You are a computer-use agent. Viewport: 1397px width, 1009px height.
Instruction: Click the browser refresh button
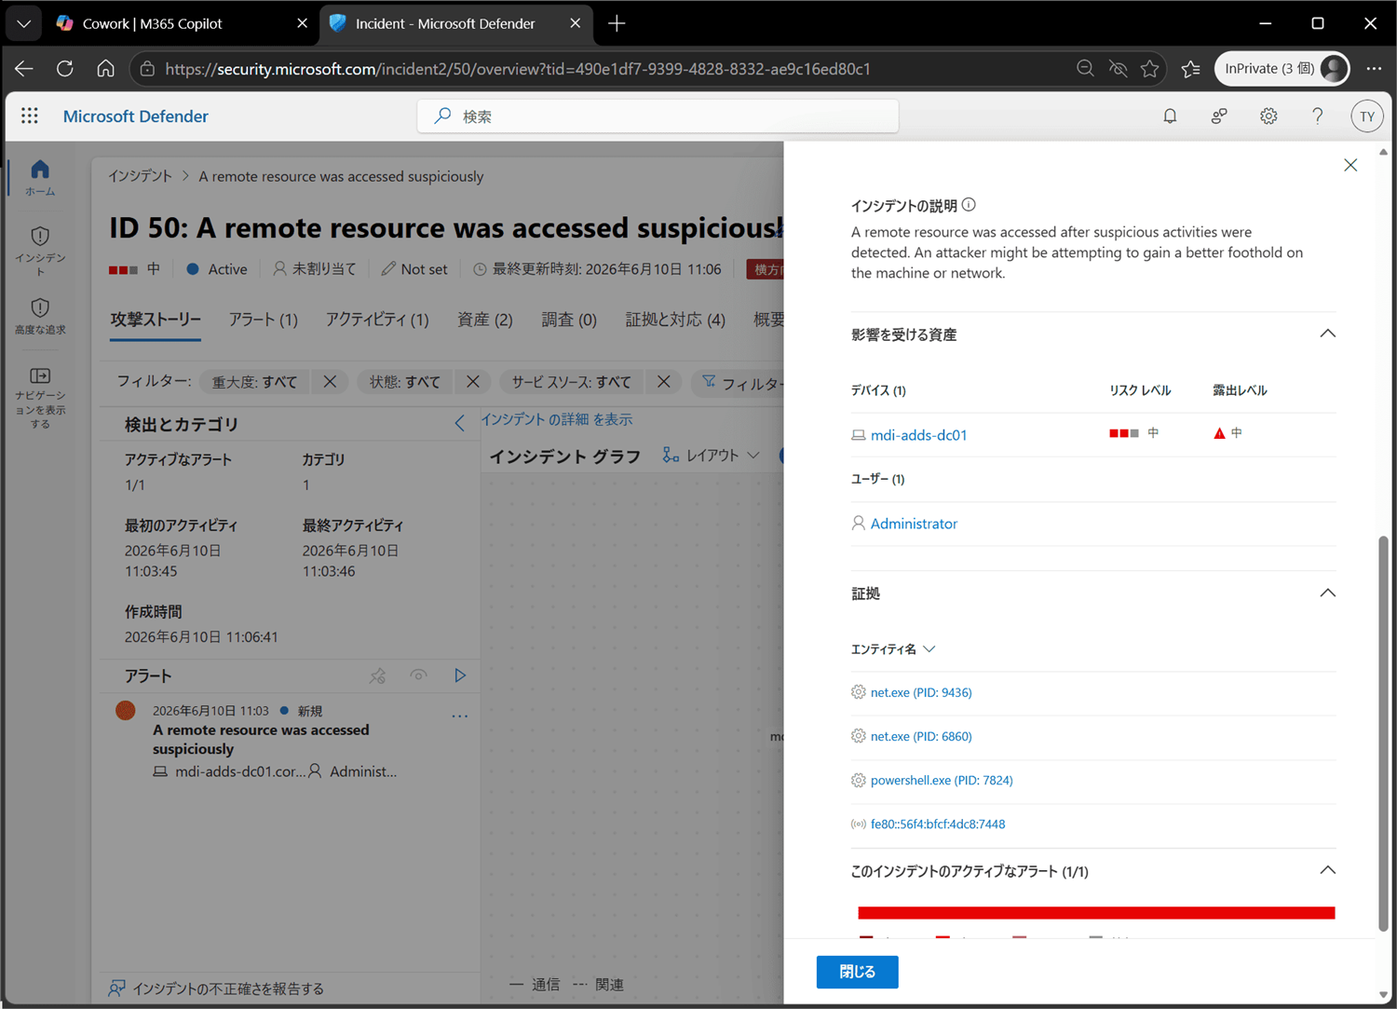pyautogui.click(x=64, y=69)
